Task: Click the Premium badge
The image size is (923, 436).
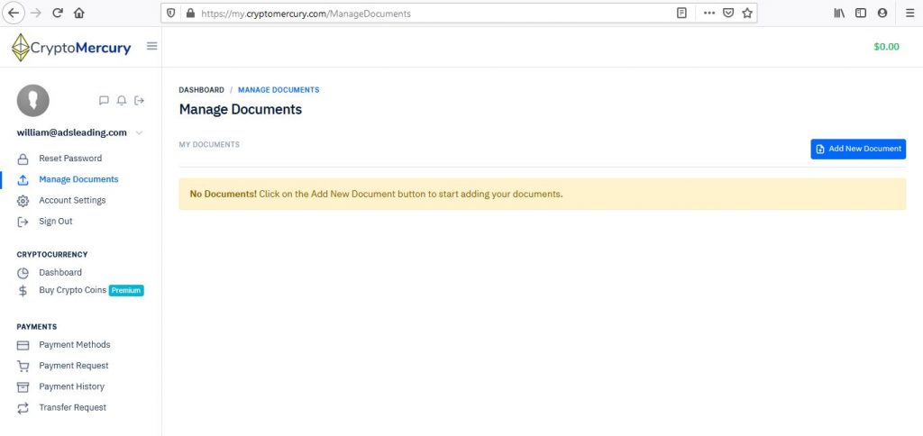Action: click(x=126, y=291)
